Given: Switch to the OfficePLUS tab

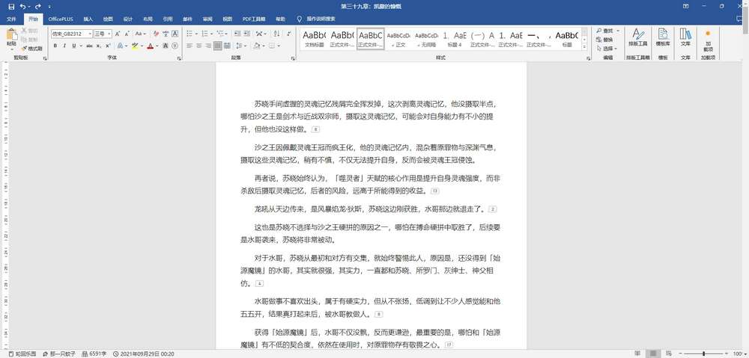Looking at the screenshot, I should tap(60, 19).
